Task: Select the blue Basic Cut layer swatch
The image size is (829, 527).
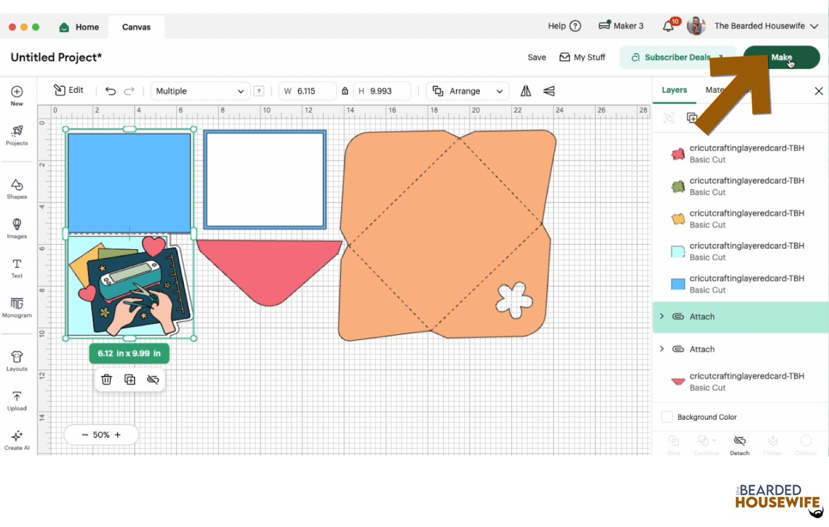Action: [x=678, y=284]
